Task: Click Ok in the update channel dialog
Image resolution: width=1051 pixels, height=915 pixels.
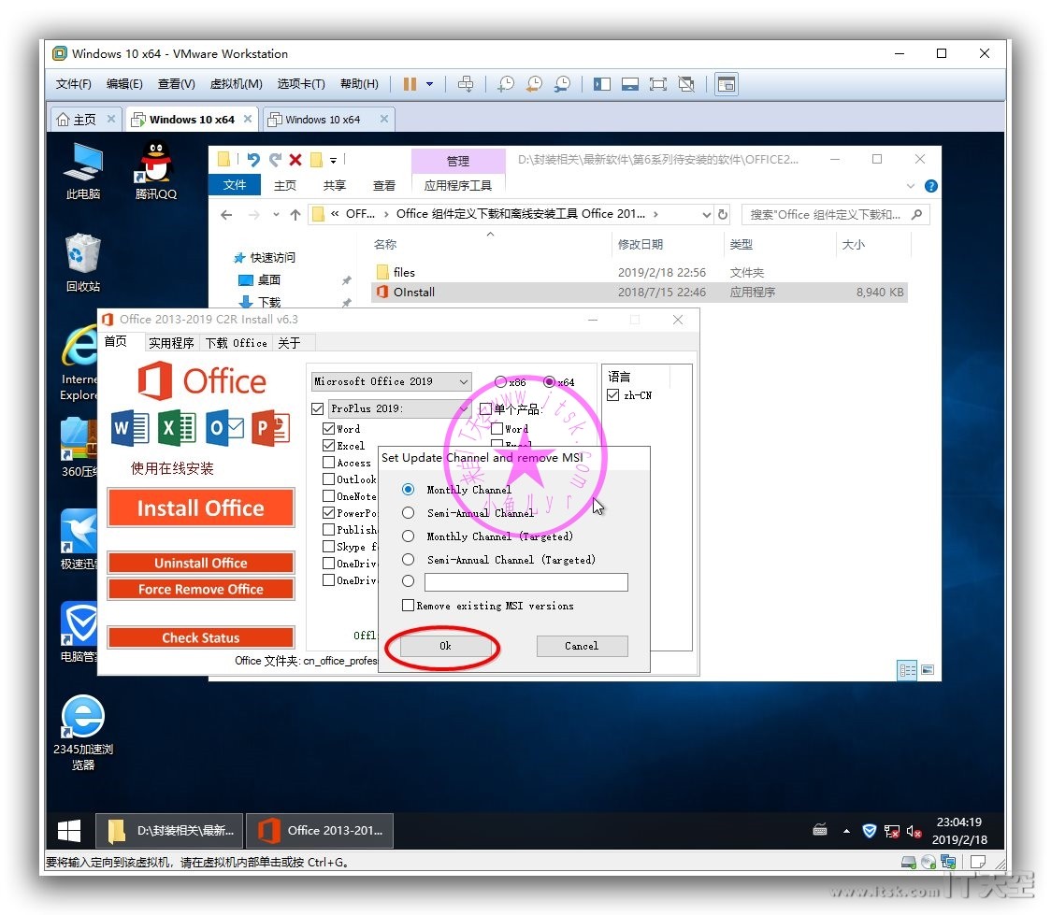Action: 445,646
